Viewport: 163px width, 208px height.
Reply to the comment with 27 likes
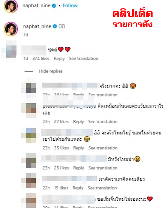[78, 122]
